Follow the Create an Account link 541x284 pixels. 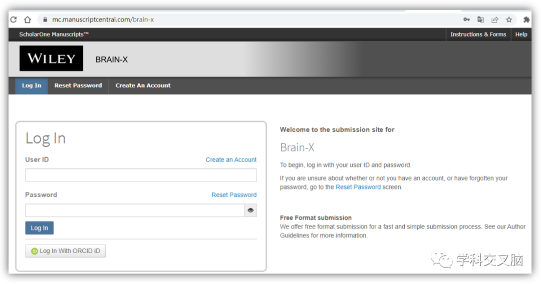231,159
